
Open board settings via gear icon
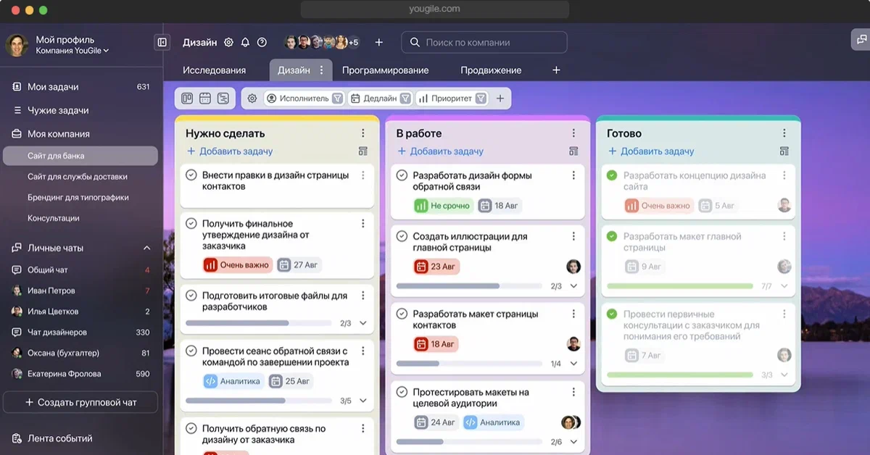252,98
